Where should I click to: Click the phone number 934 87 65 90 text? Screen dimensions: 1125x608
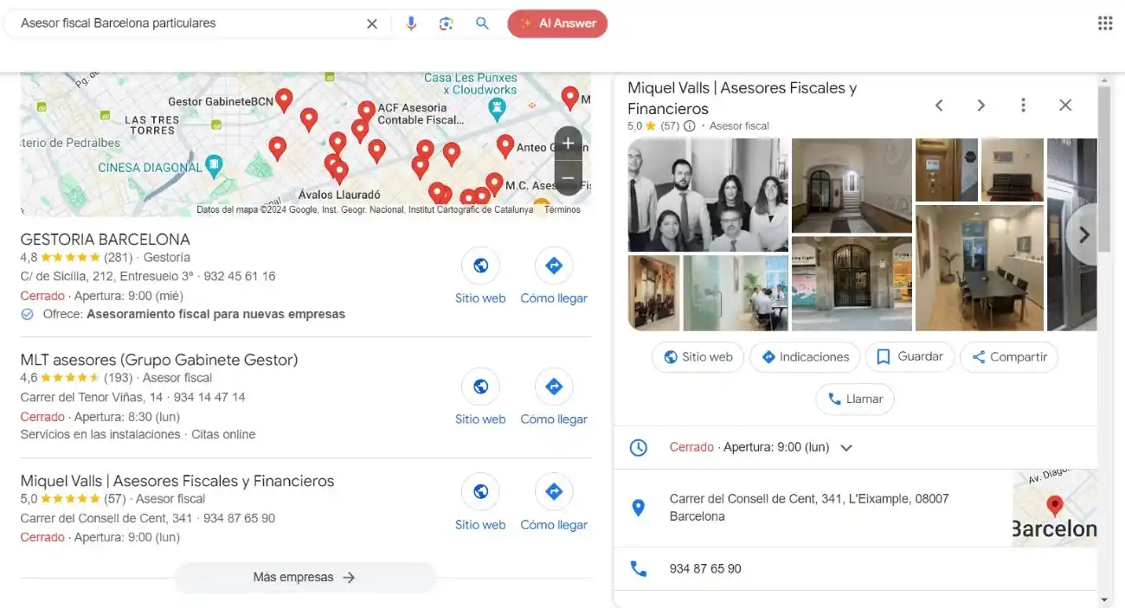(705, 569)
